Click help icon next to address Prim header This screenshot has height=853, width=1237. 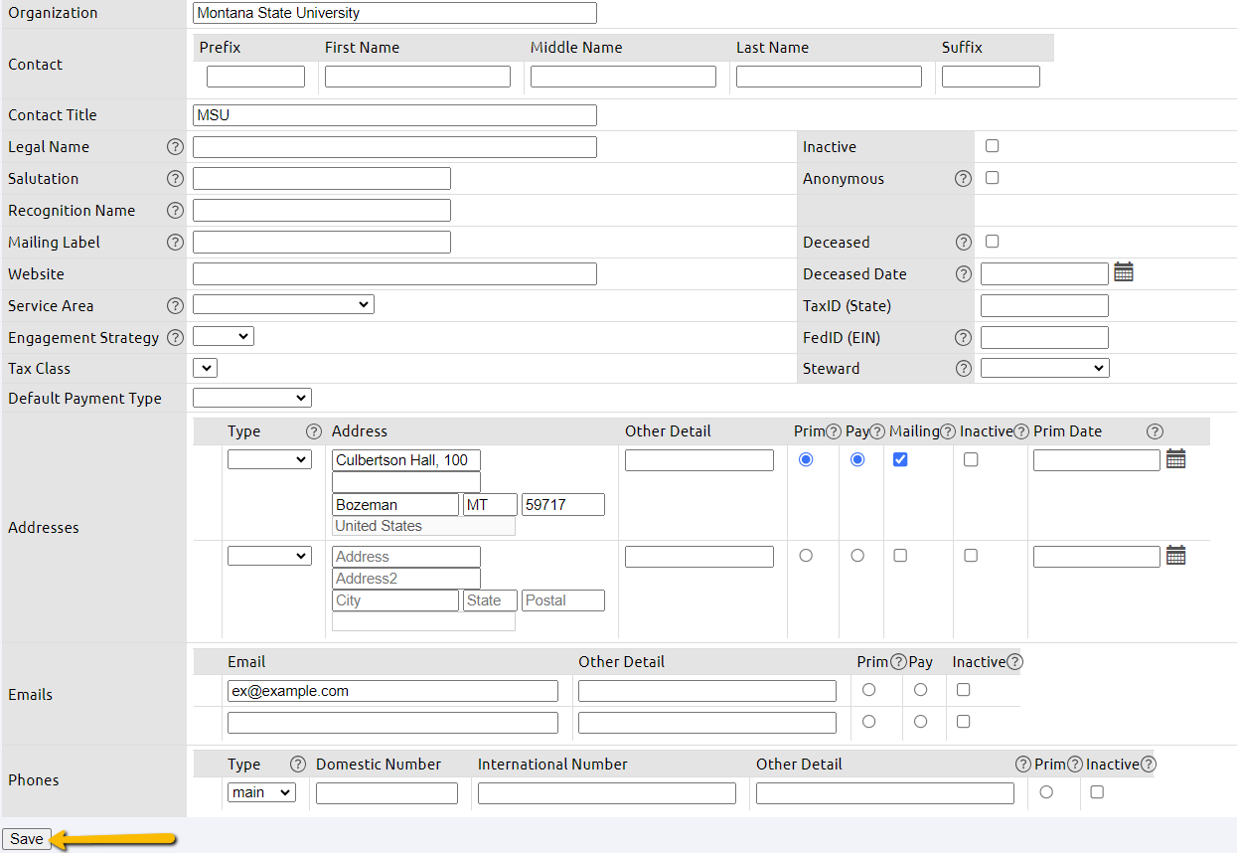click(834, 431)
